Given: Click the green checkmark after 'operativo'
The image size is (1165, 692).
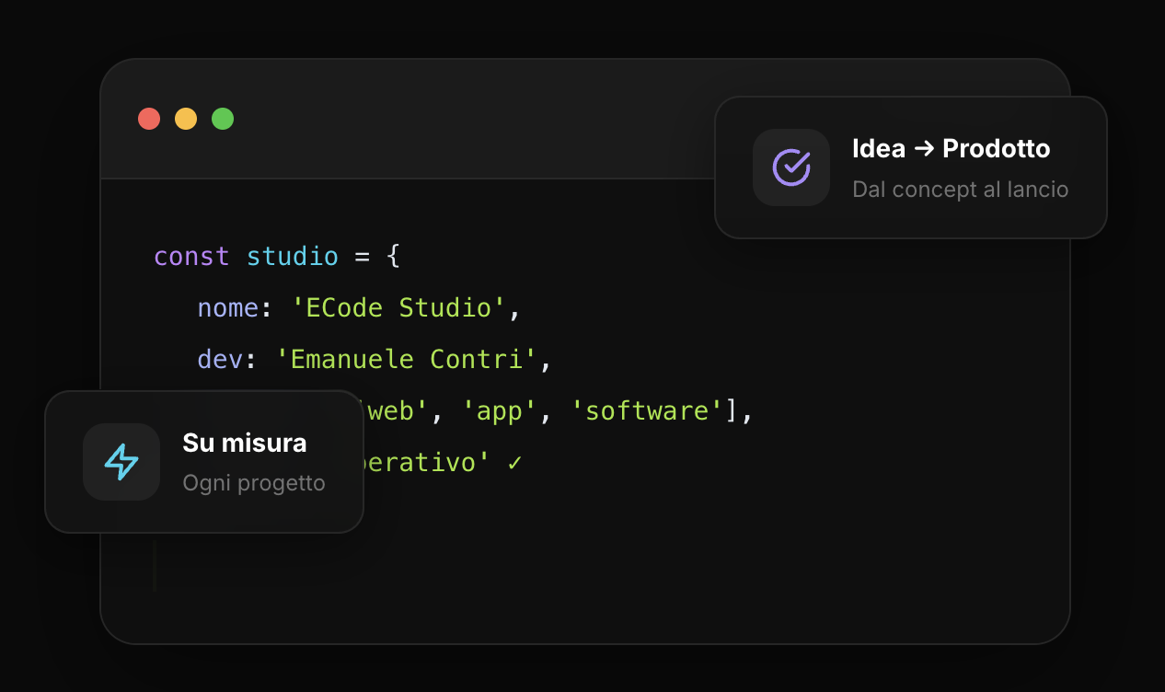Looking at the screenshot, I should pyautogui.click(x=515, y=463).
